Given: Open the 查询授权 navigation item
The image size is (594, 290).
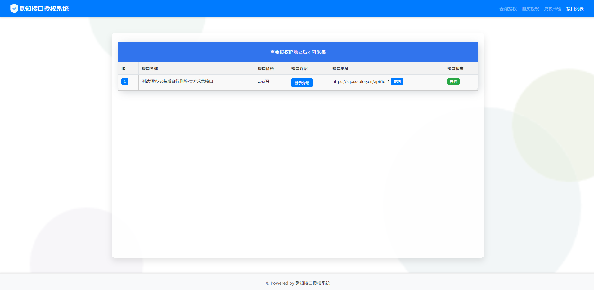Looking at the screenshot, I should click(508, 9).
